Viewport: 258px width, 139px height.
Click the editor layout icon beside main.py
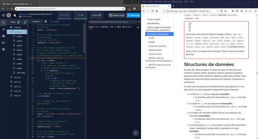coord(46,22)
